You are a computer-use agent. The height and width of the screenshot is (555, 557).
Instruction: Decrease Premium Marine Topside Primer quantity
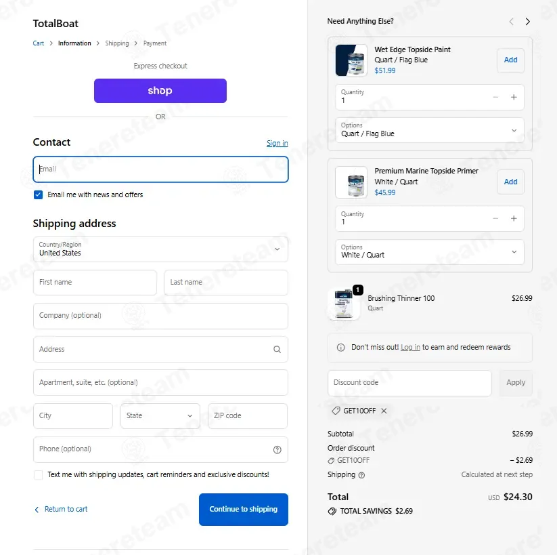click(x=495, y=218)
